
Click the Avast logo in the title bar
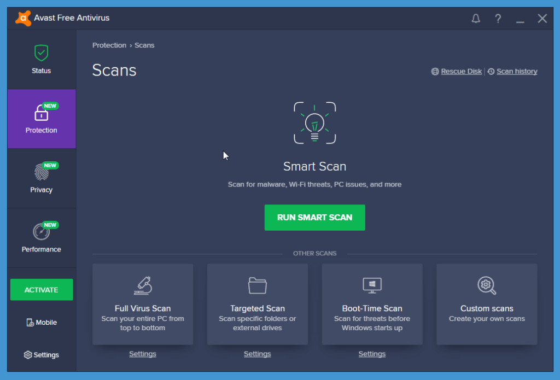[23, 18]
